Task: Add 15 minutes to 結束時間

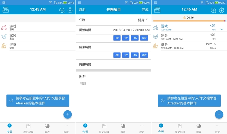Action: 135,55
